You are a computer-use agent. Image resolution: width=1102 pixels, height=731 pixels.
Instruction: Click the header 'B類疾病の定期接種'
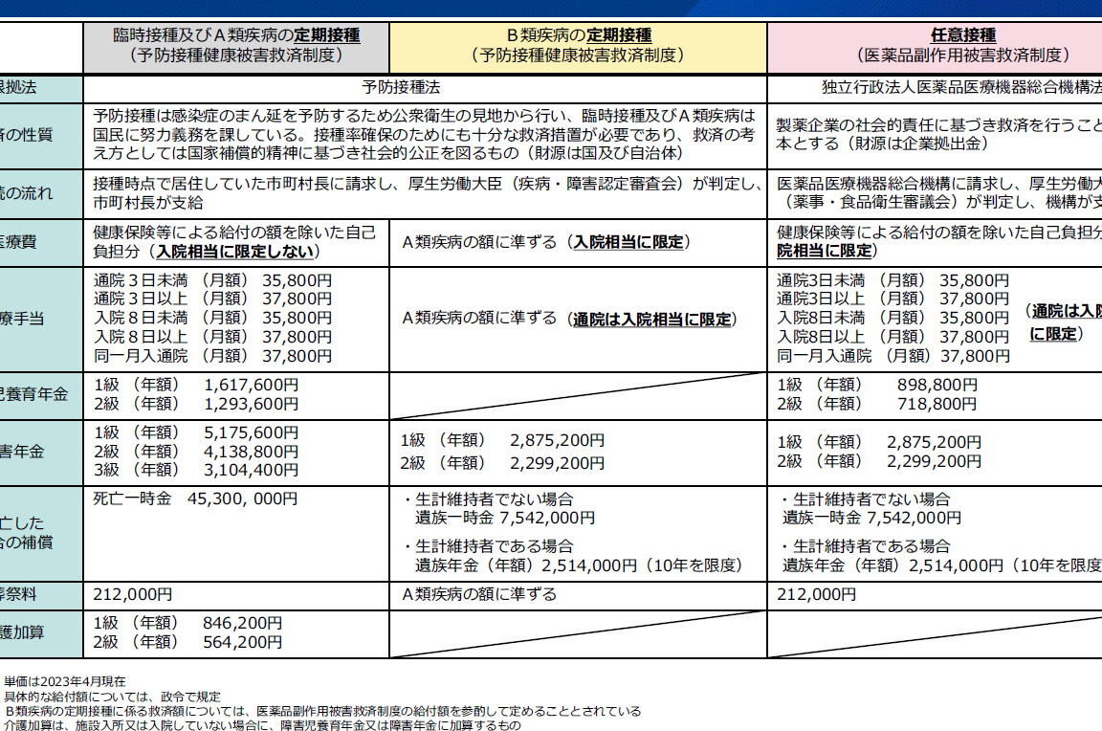click(x=579, y=35)
